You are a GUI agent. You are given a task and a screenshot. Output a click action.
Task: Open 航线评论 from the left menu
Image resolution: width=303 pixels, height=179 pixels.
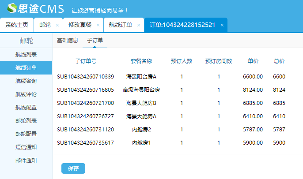coord(26,94)
